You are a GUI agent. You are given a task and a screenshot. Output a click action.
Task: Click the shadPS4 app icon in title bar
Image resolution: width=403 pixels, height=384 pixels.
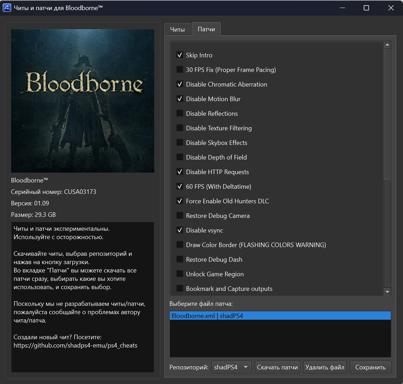coord(7,8)
